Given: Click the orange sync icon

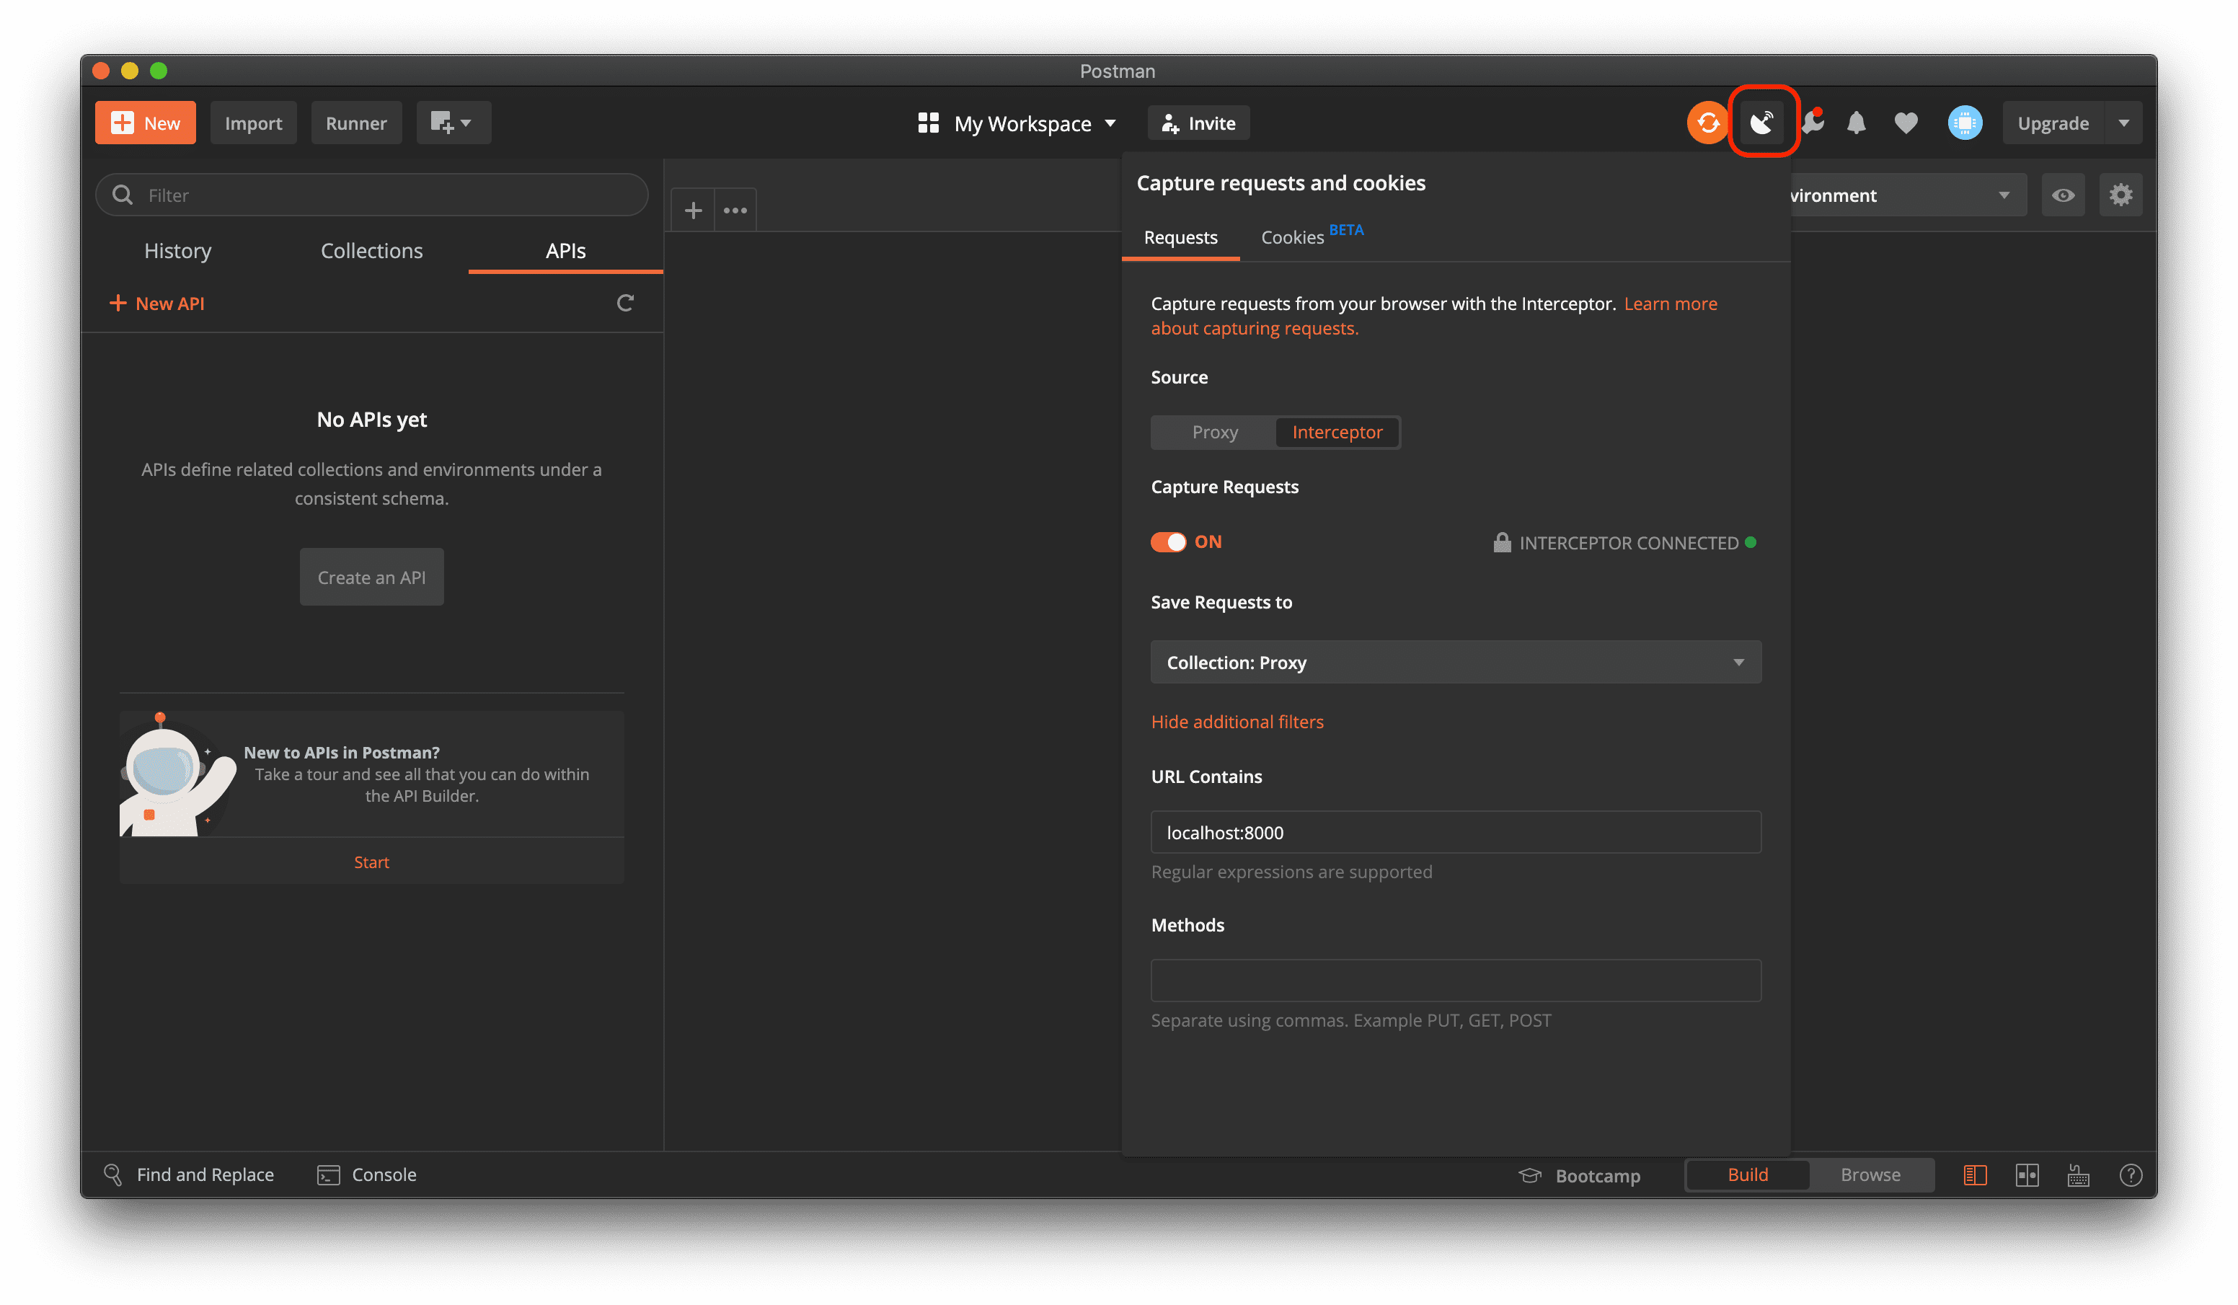Looking at the screenshot, I should click(x=1707, y=123).
